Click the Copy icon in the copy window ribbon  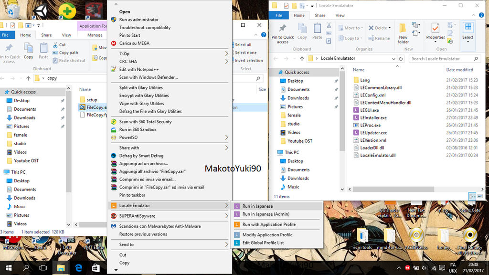(x=28, y=49)
